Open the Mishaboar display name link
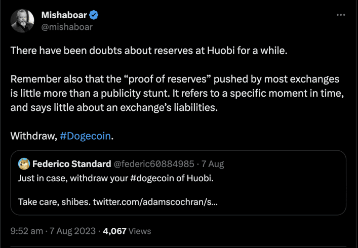 point(63,15)
